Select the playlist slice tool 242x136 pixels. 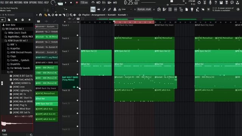(64, 15)
